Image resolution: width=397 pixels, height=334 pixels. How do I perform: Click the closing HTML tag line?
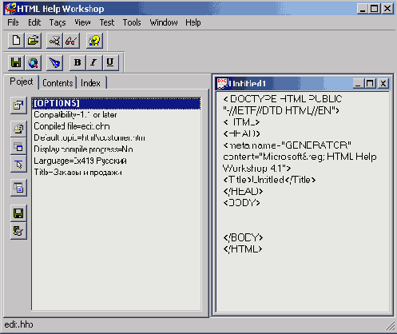(x=243, y=249)
